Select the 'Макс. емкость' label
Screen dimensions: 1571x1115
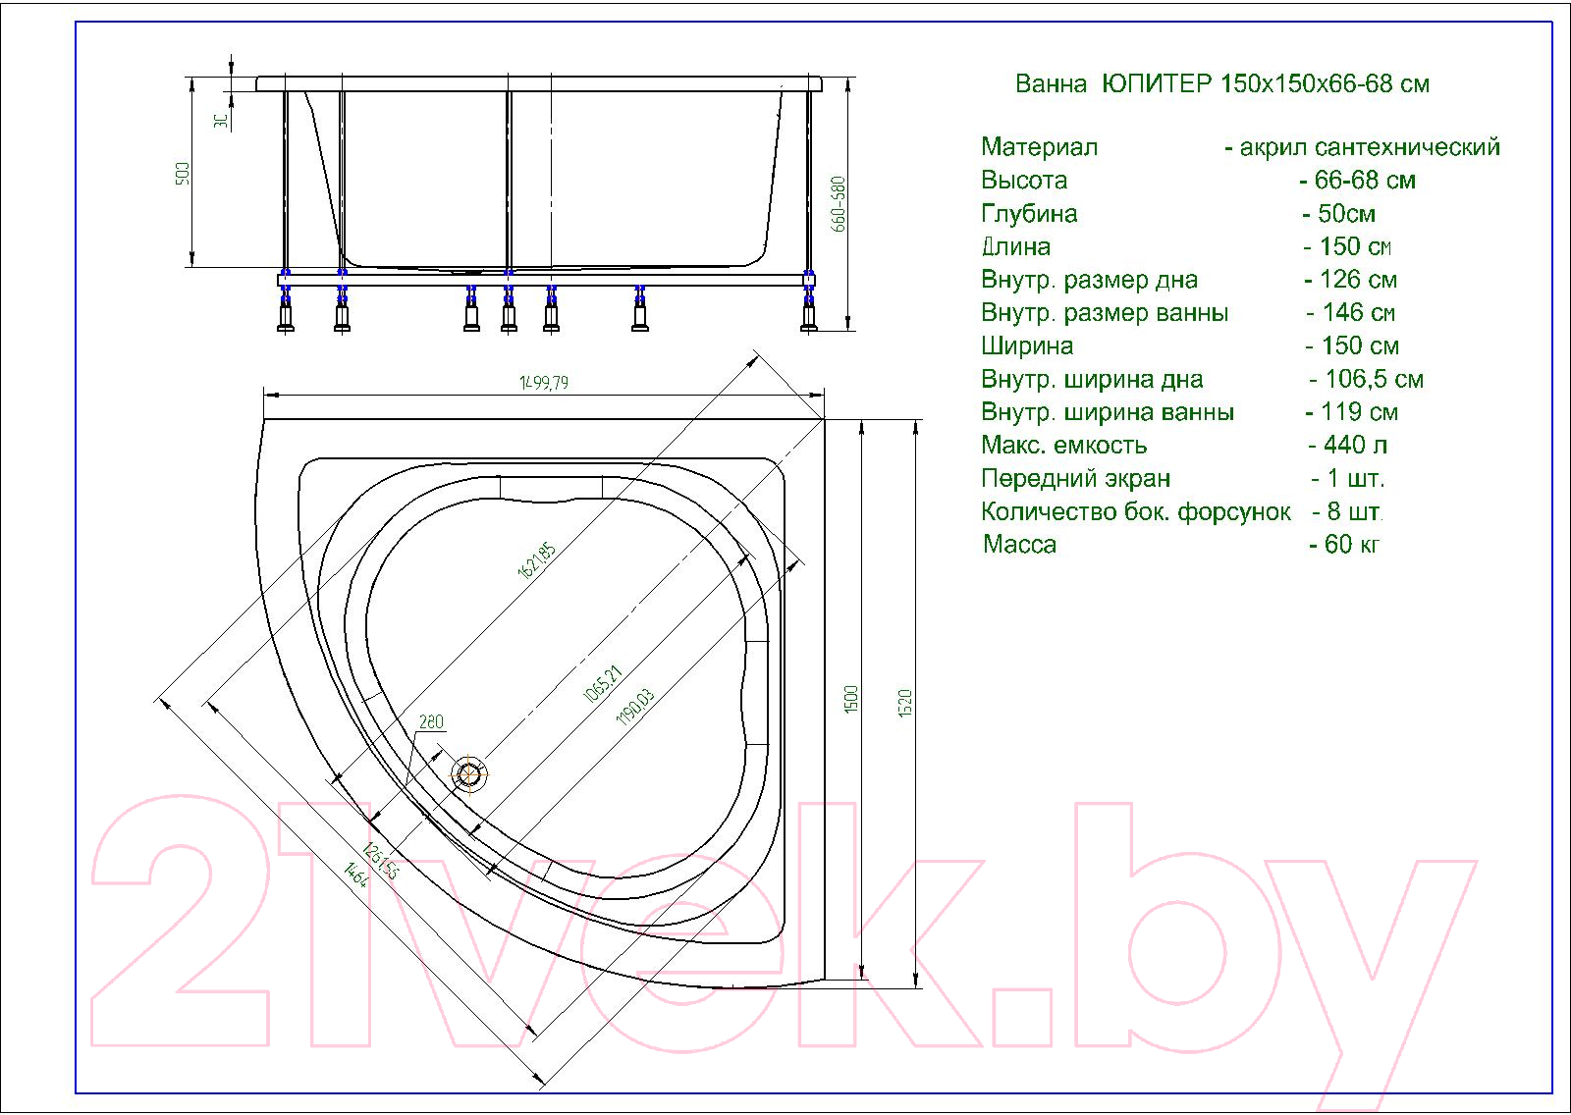[1064, 446]
